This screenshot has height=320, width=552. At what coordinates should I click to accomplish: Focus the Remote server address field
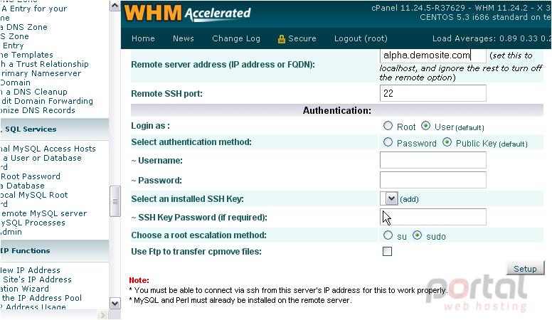(433, 55)
